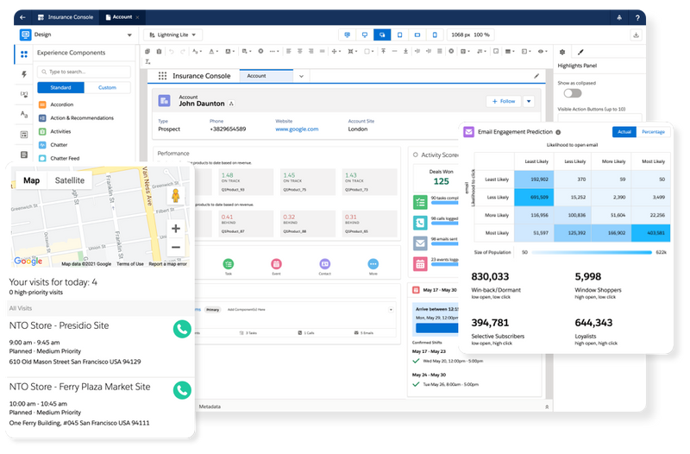The height and width of the screenshot is (454, 690).
Task: Click the download icon at top right
Action: (636, 35)
